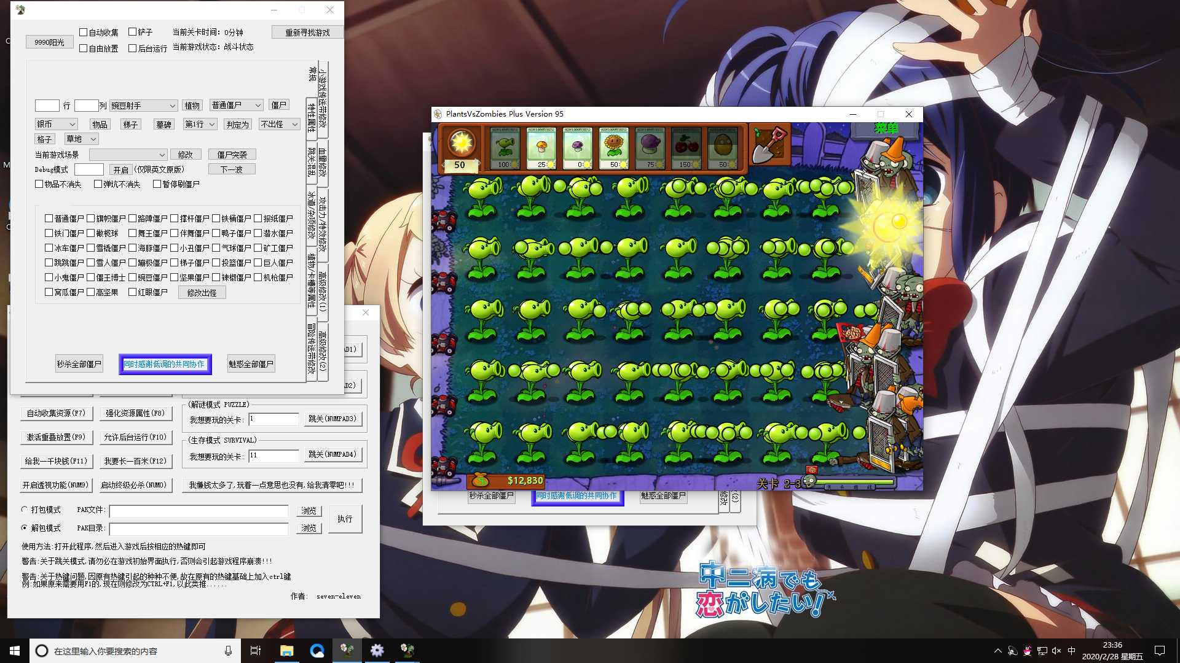Toggle the 后台运行 checkbox
1180x663 pixels.
[132, 48]
